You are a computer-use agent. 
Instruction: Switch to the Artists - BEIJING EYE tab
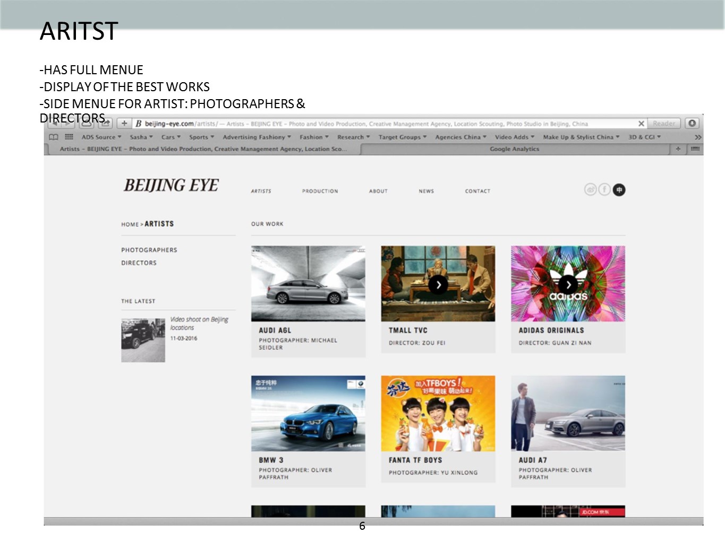point(203,149)
